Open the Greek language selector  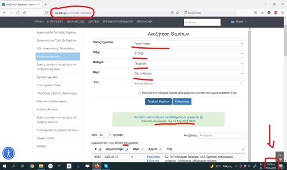click(239, 22)
